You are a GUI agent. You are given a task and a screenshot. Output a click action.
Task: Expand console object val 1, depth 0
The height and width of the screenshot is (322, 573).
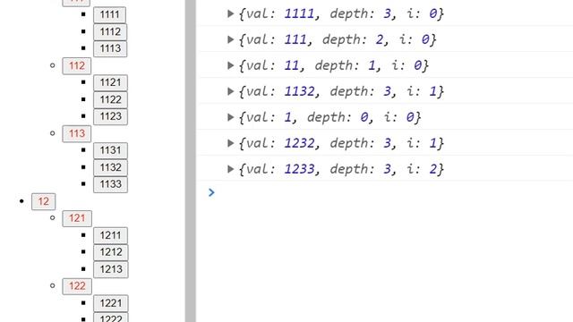coord(231,117)
